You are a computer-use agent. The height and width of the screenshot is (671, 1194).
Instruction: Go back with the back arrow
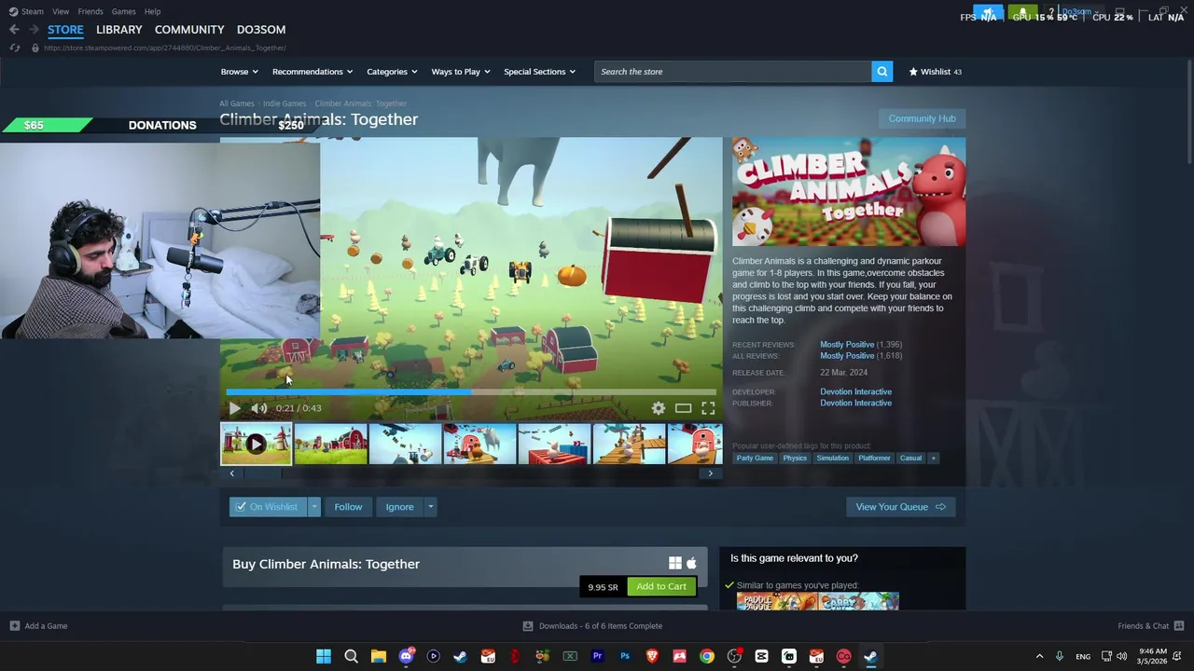[14, 30]
